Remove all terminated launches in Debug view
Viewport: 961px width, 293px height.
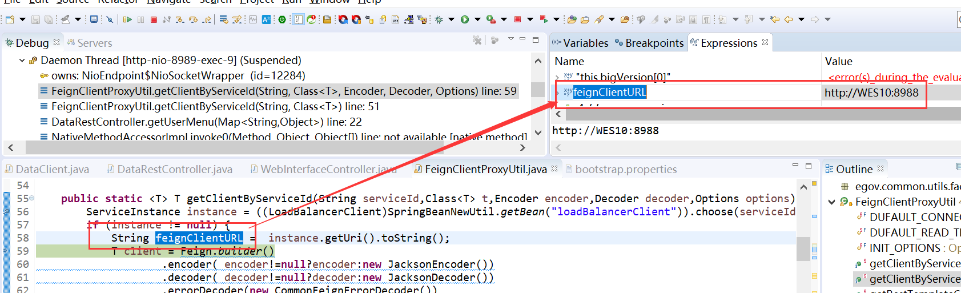coord(477,40)
